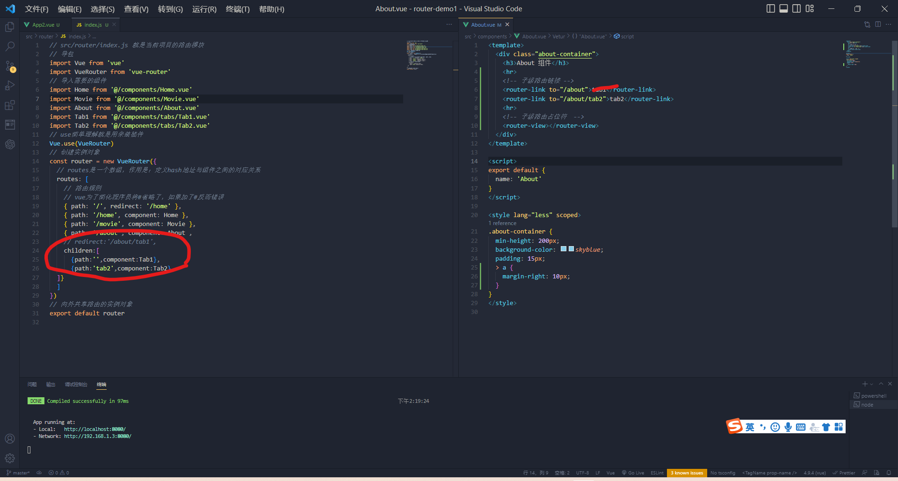Toggle the bottom panel visibility
Image resolution: width=898 pixels, height=481 pixels.
pyautogui.click(x=783, y=8)
